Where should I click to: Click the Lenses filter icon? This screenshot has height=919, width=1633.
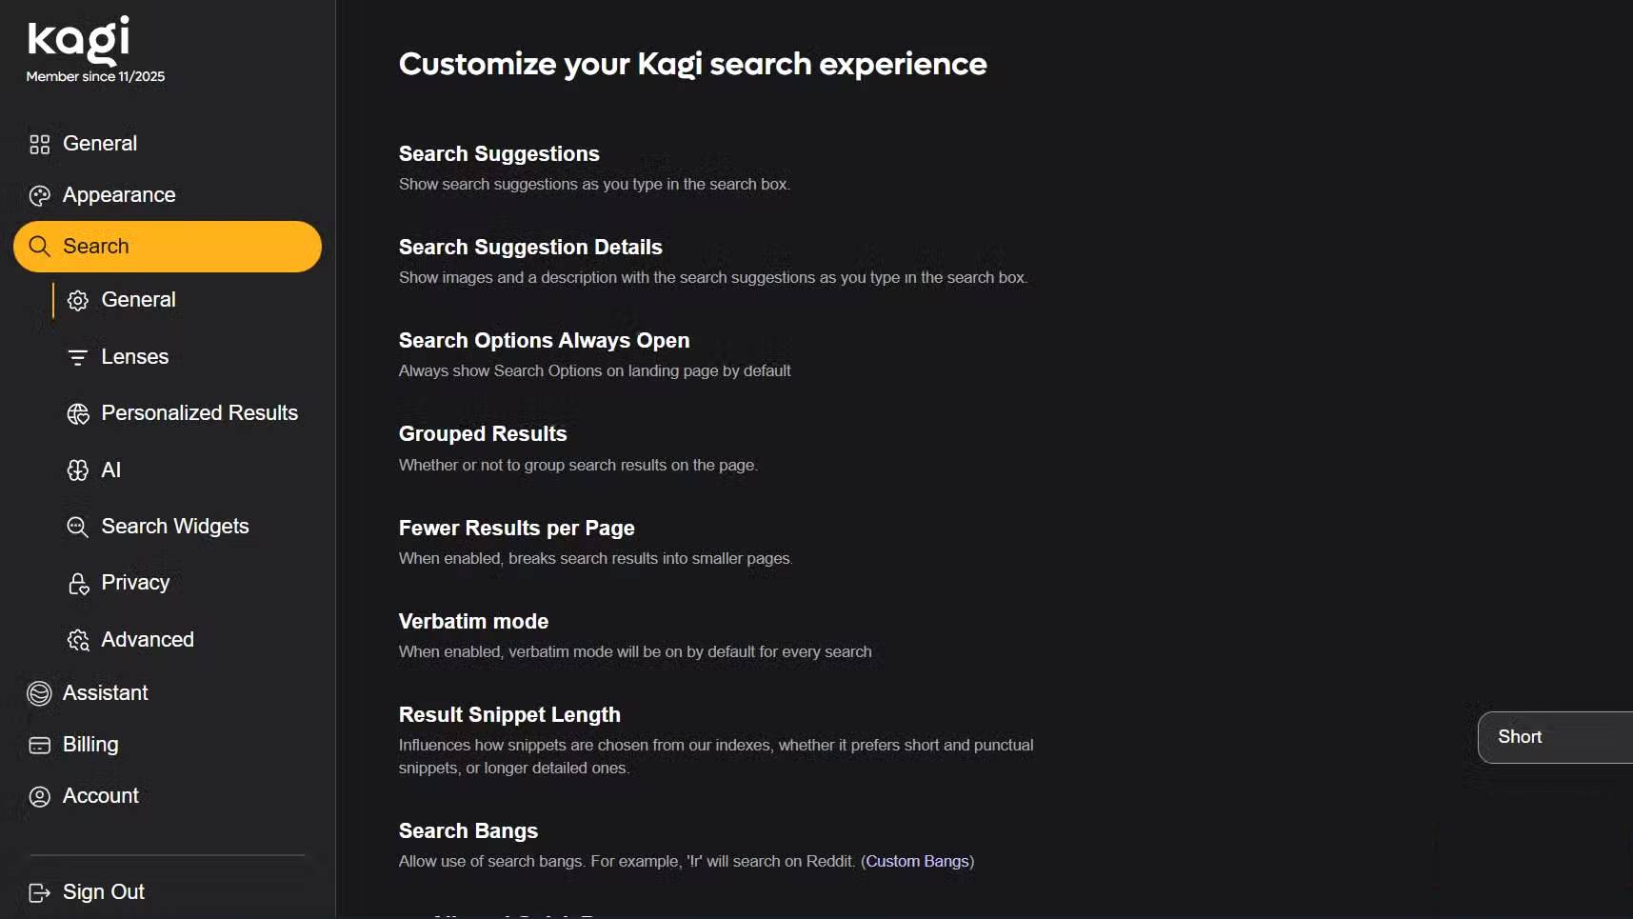pos(78,357)
